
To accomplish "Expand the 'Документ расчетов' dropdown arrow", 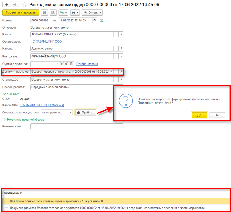I will [x=111, y=72].
